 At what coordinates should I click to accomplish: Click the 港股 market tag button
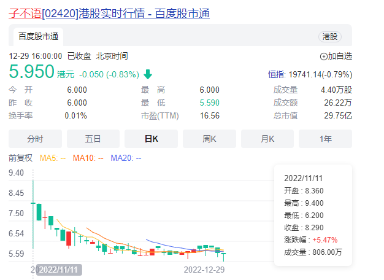[x=329, y=37]
